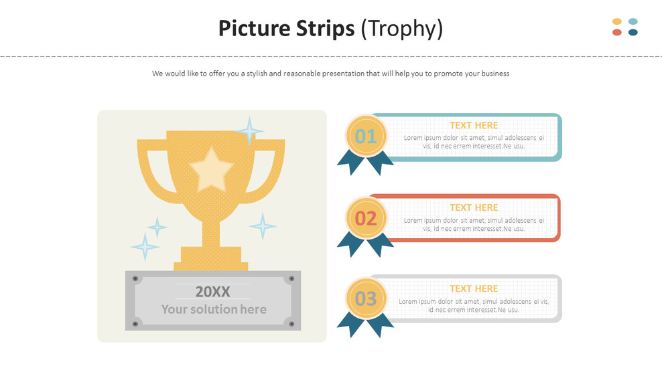This screenshot has width=662, height=372.
Task: Click 'Your solution here' plaque text
Action: pyautogui.click(x=214, y=309)
